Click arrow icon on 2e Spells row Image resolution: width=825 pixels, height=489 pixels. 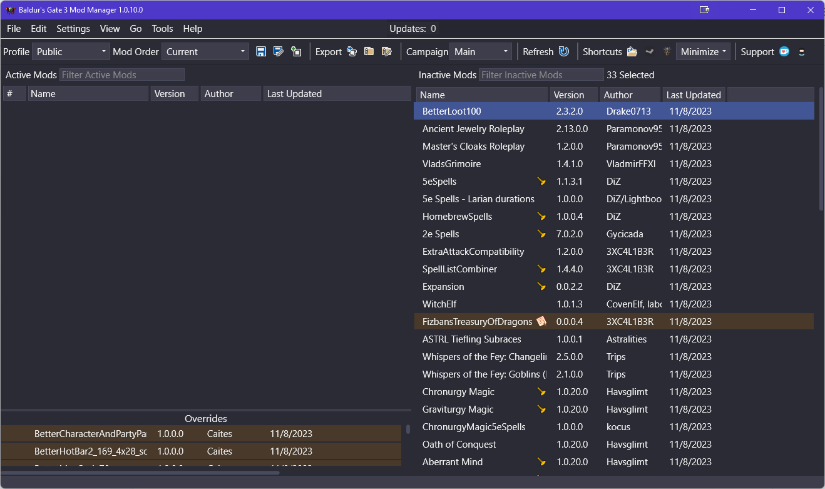(541, 234)
